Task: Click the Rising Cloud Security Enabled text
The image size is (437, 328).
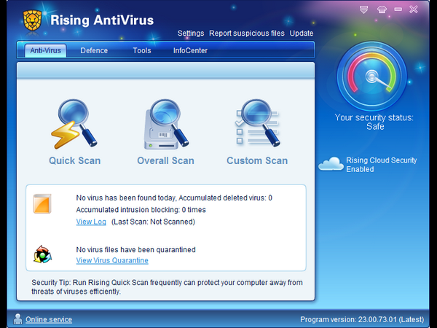Action: point(381,165)
